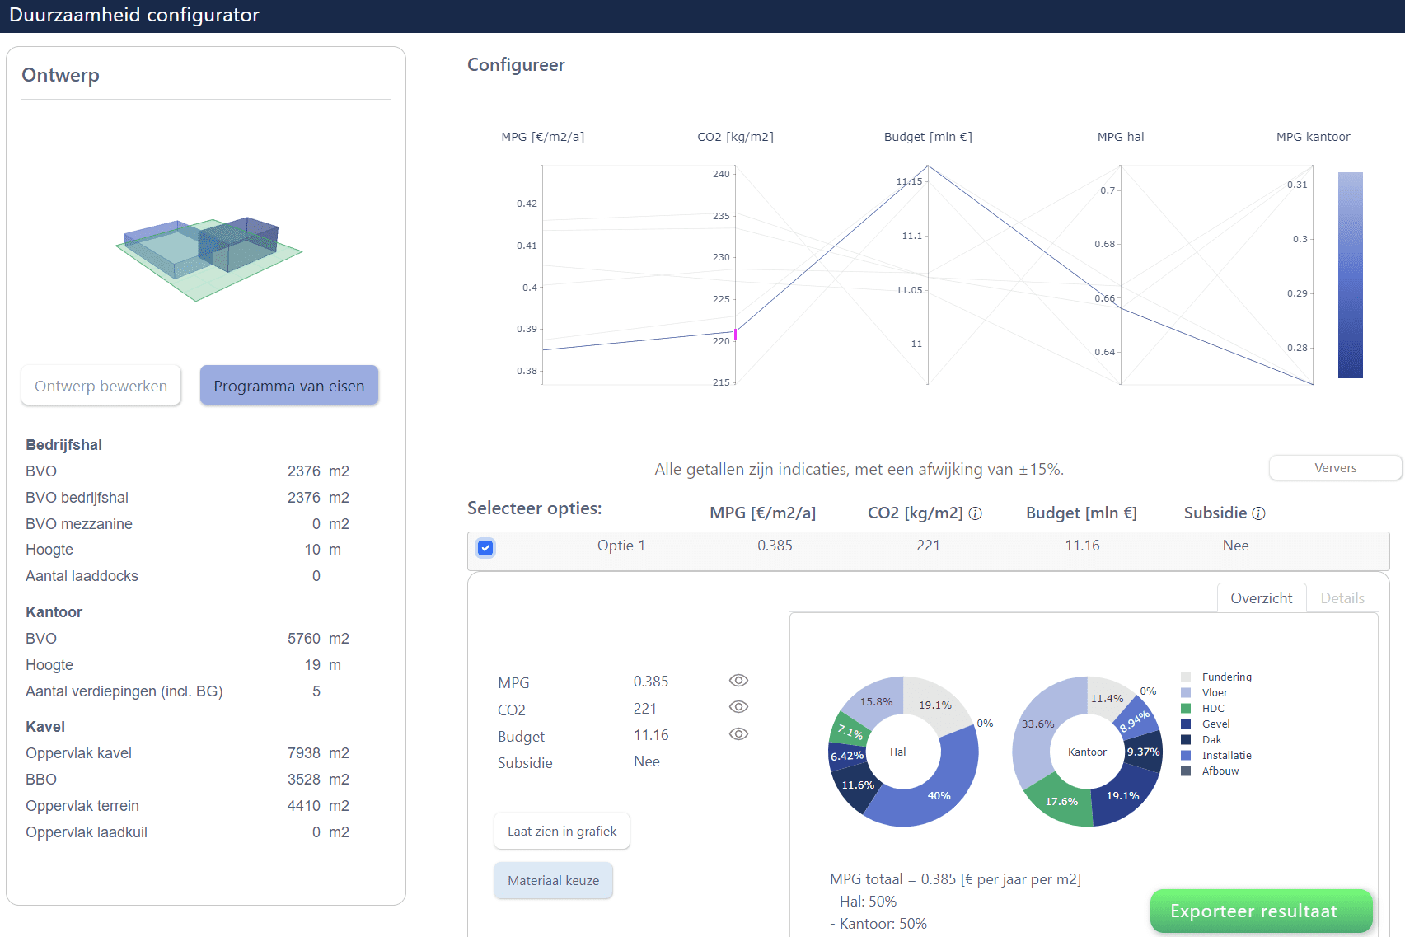Click the eye icon next to MPG
The height and width of the screenshot is (937, 1405).
pos(738,680)
